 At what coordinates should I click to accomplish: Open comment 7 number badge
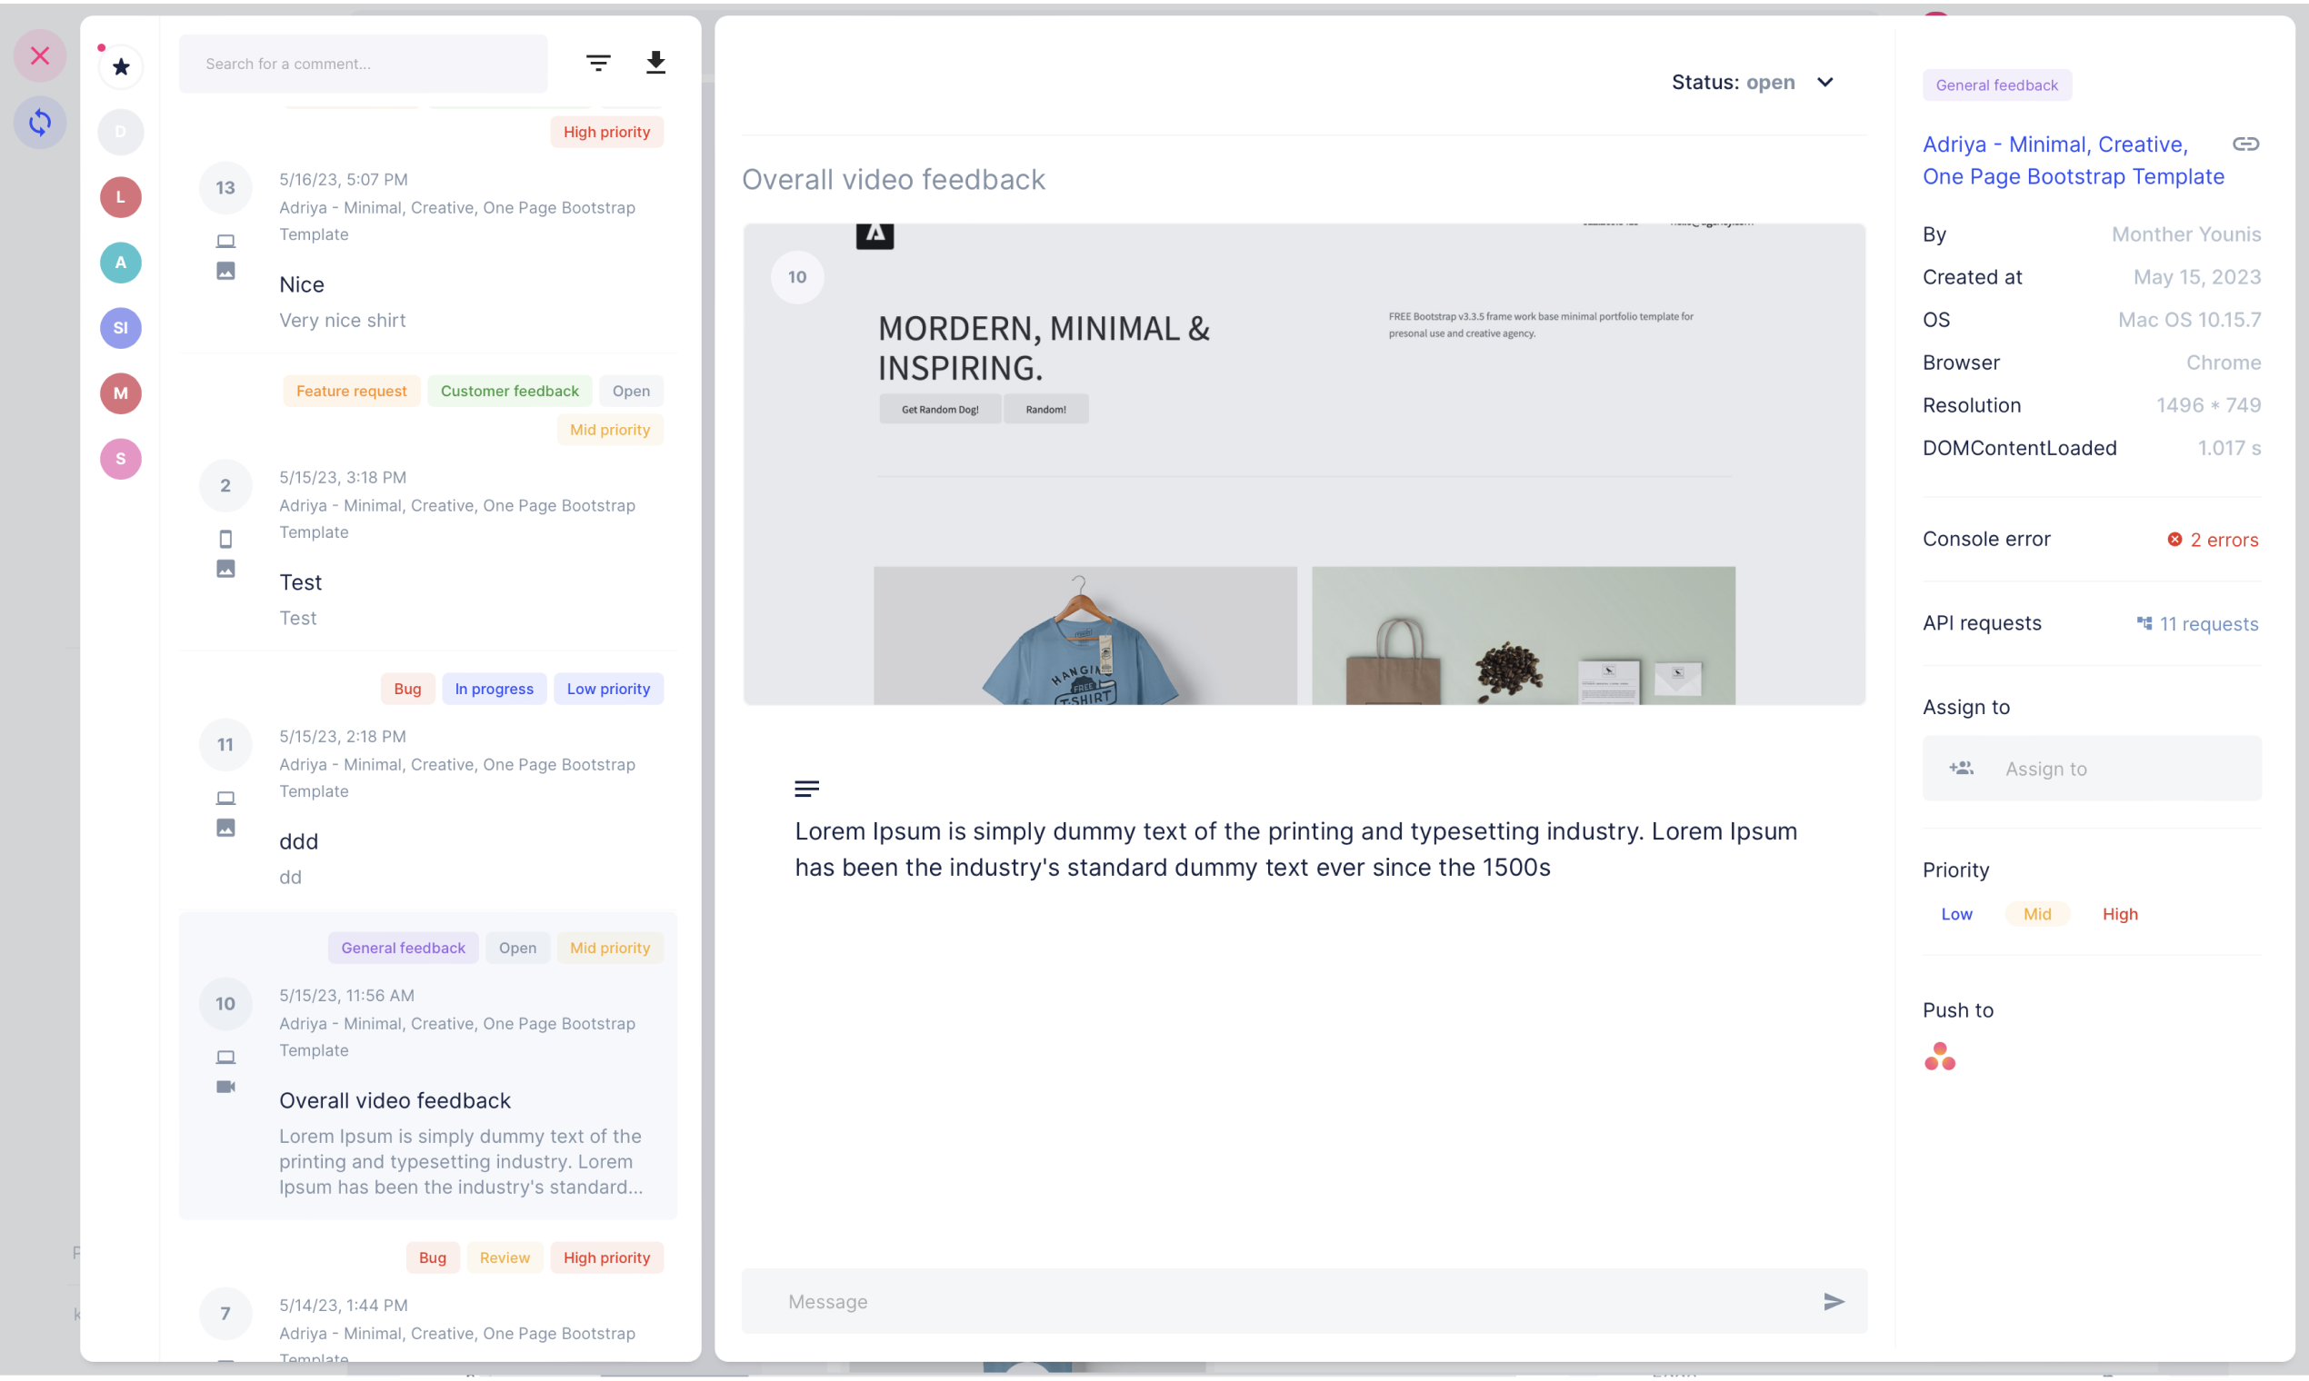point(225,1313)
